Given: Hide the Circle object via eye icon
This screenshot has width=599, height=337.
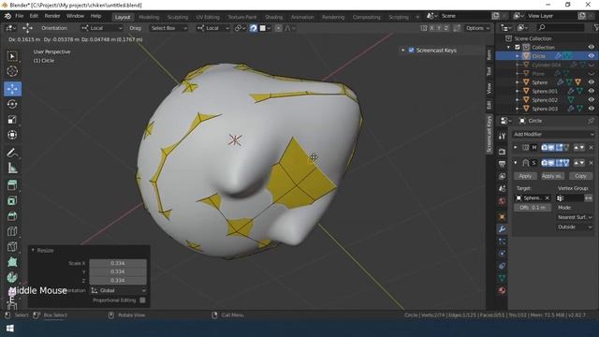Looking at the screenshot, I should click(591, 56).
